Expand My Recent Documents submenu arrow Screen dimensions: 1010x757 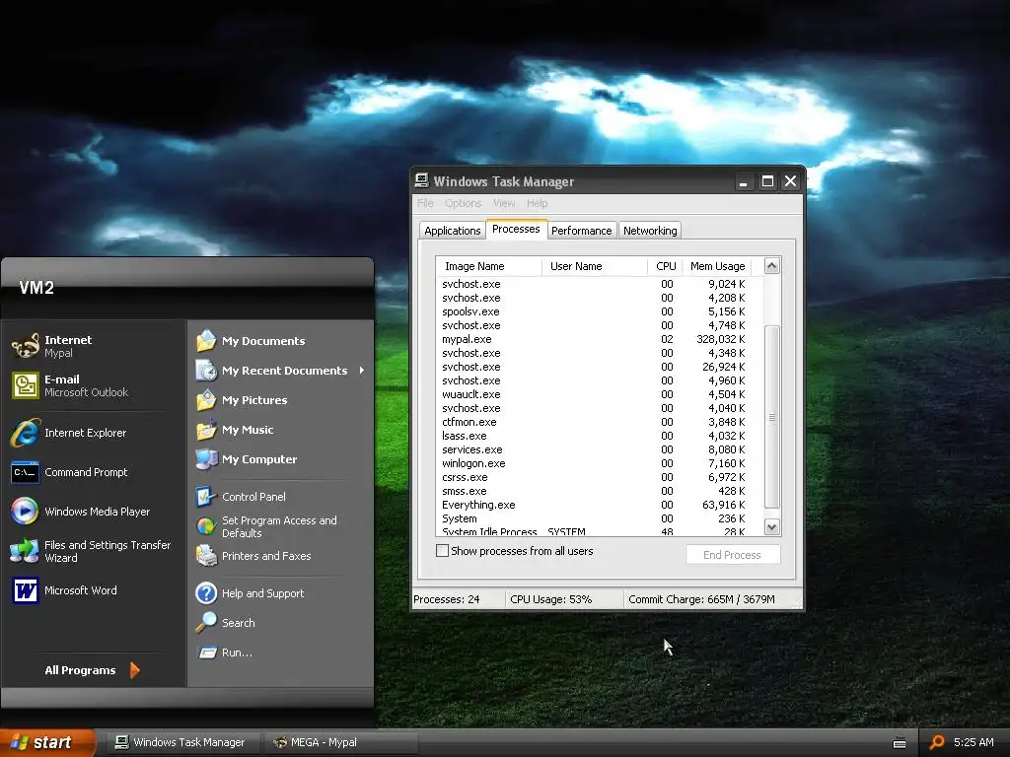point(362,371)
